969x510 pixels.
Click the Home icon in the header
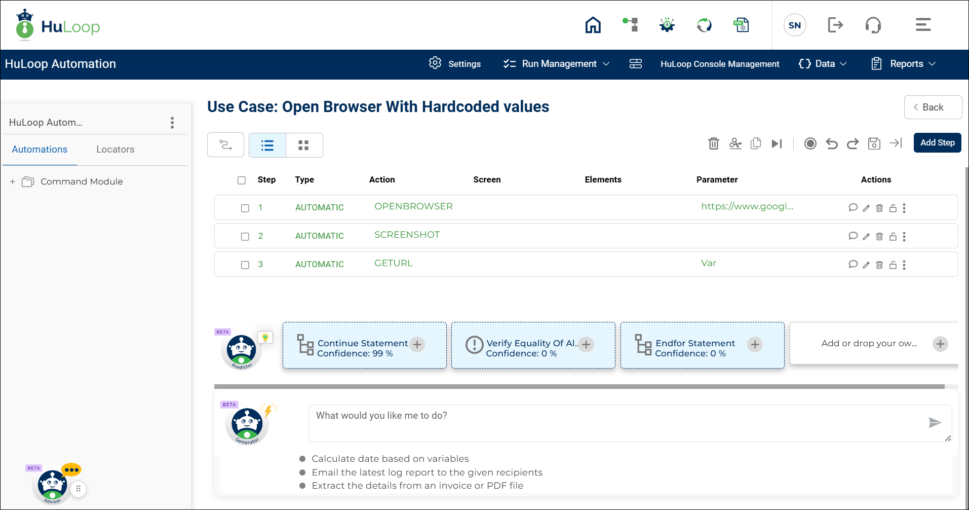pyautogui.click(x=593, y=25)
